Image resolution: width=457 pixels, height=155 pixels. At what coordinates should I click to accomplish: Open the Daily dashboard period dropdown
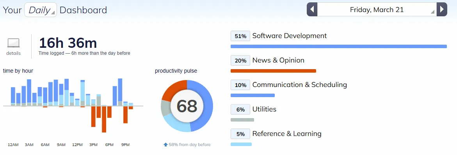41,10
